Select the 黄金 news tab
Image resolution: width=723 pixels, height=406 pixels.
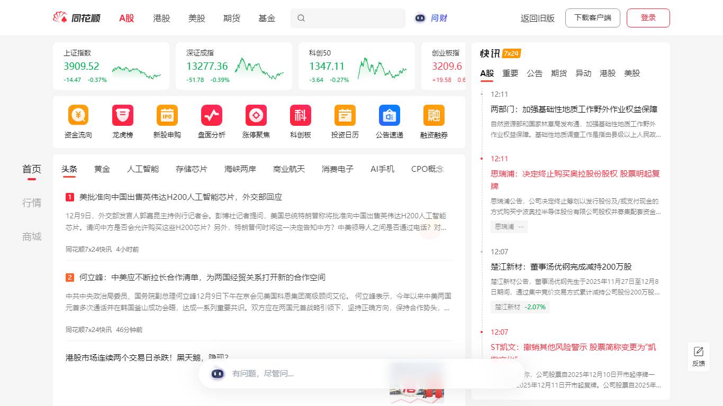(102, 169)
